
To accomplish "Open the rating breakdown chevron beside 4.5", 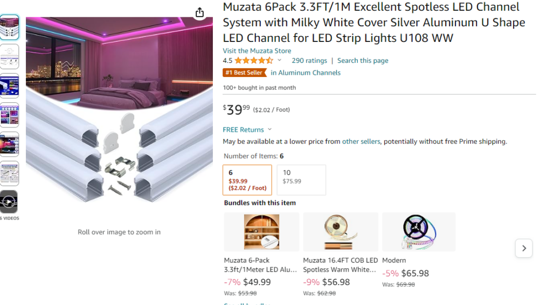I will click(279, 60).
